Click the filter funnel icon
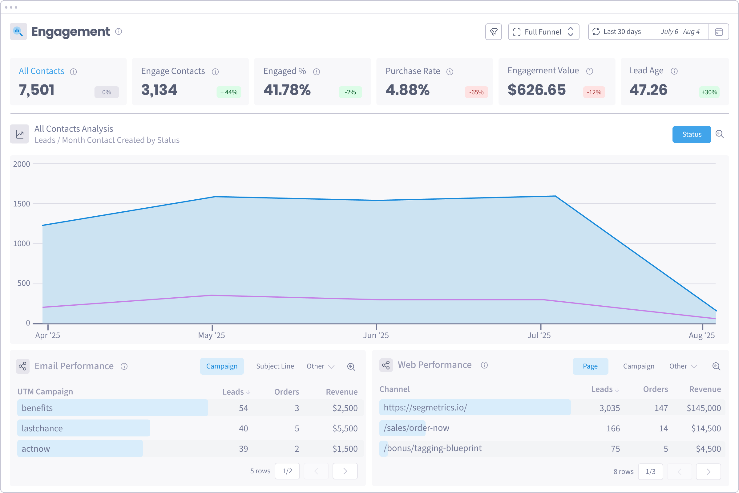 (x=493, y=32)
